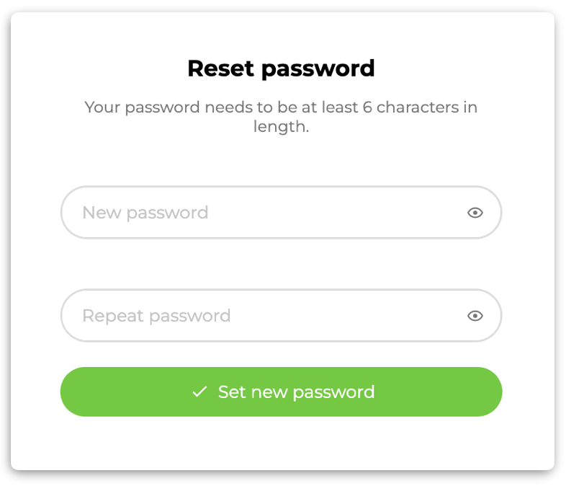The image size is (566, 486).
Task: Focus the Repeat password input field
Action: tap(281, 315)
